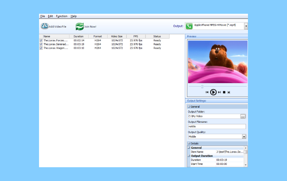Skip to previous frame in preview

(207, 92)
